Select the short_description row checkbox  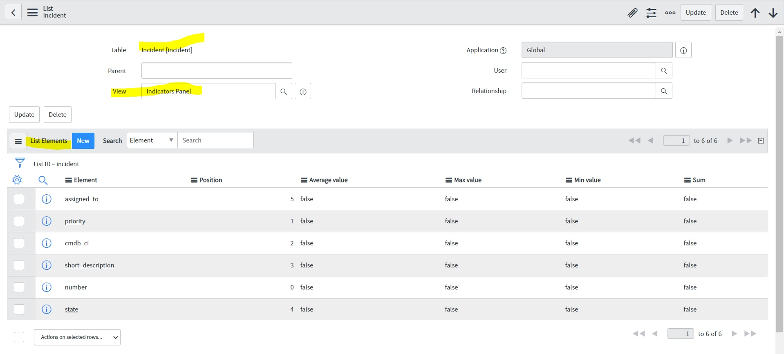coord(19,265)
